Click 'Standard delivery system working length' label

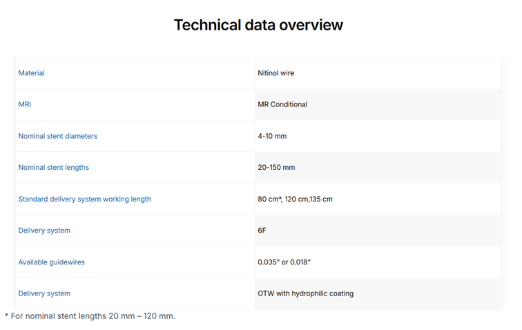[84, 200]
